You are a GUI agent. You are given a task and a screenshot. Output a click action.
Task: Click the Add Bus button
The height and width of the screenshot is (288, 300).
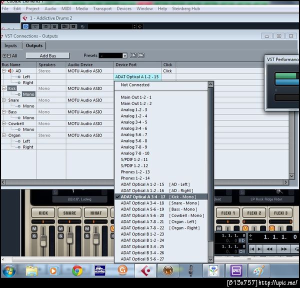(x=48, y=55)
